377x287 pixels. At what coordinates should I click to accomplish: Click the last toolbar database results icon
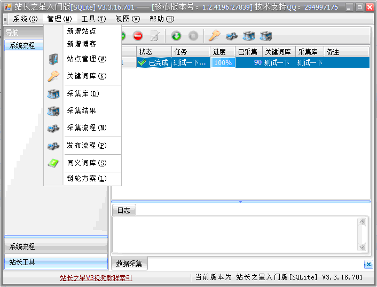pos(266,36)
